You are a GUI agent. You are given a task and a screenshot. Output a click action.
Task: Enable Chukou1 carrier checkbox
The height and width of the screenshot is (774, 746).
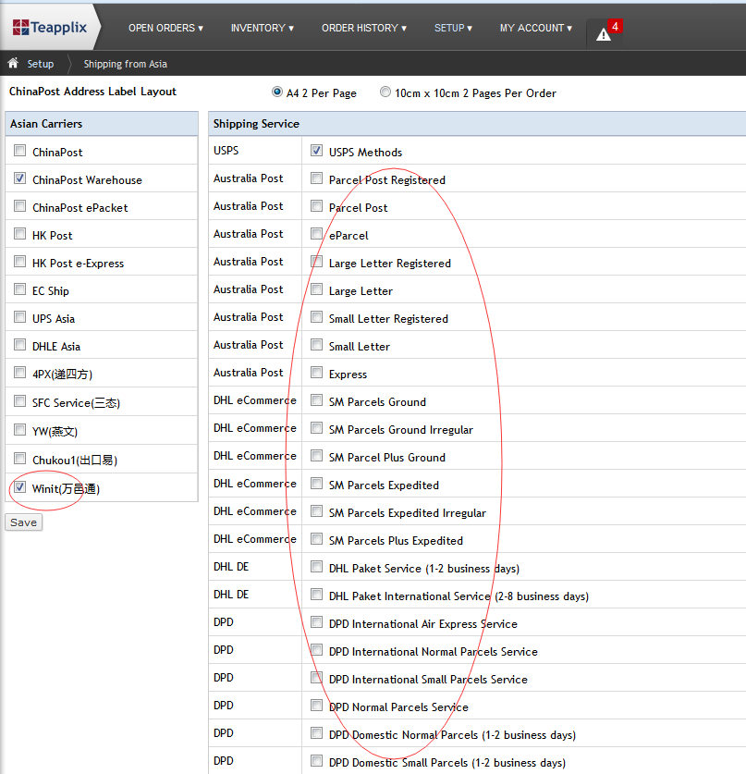pos(19,458)
